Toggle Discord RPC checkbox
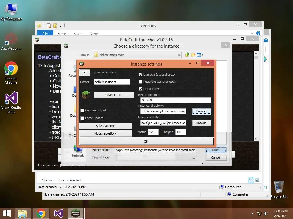The image size is (293, 219). point(141,89)
